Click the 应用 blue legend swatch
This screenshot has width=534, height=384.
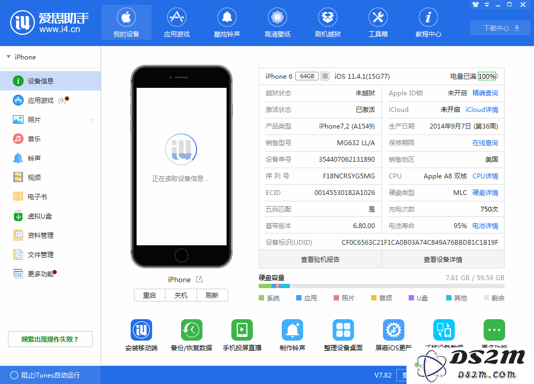299,298
